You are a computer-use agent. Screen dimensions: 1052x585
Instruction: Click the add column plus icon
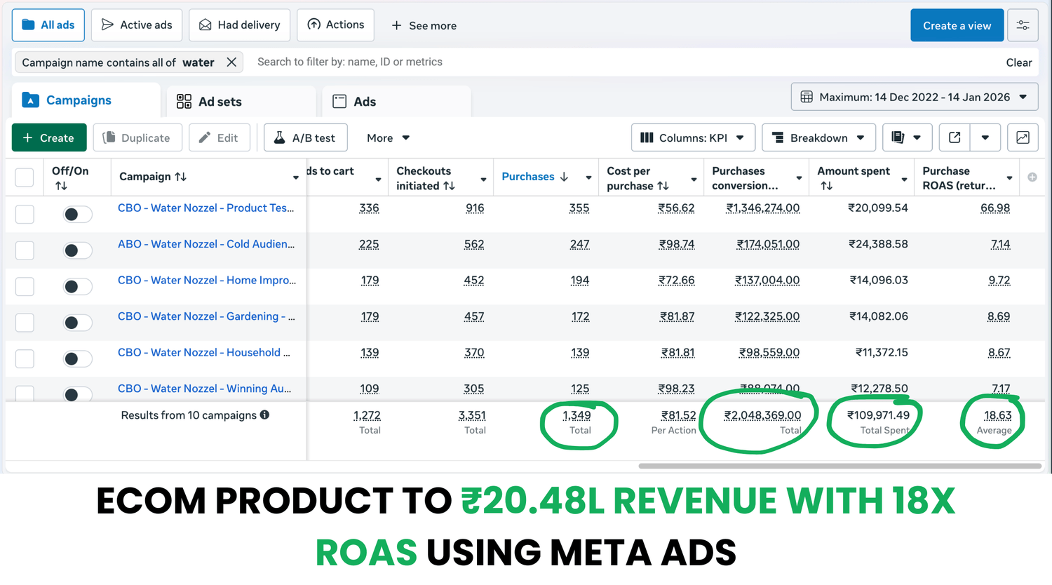[1032, 177]
